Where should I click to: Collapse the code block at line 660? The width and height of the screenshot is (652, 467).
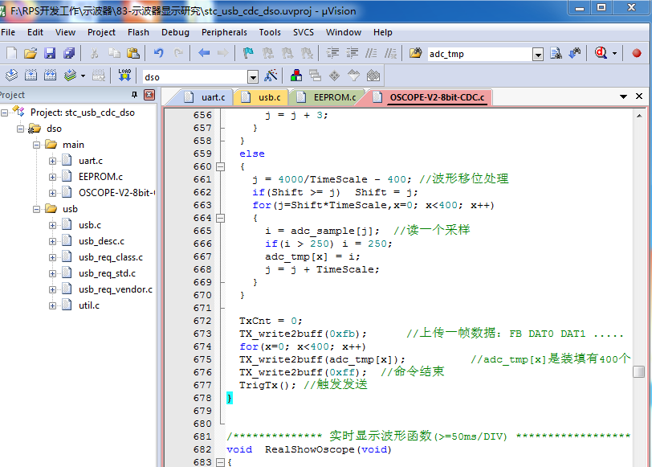220,167
